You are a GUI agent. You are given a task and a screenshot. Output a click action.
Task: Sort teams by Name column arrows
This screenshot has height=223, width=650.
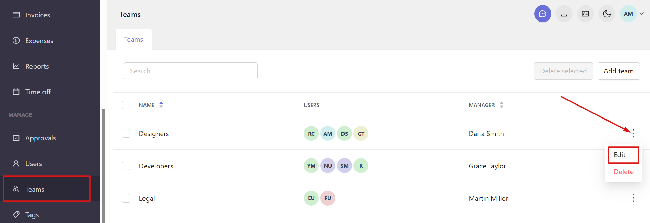pos(161,105)
